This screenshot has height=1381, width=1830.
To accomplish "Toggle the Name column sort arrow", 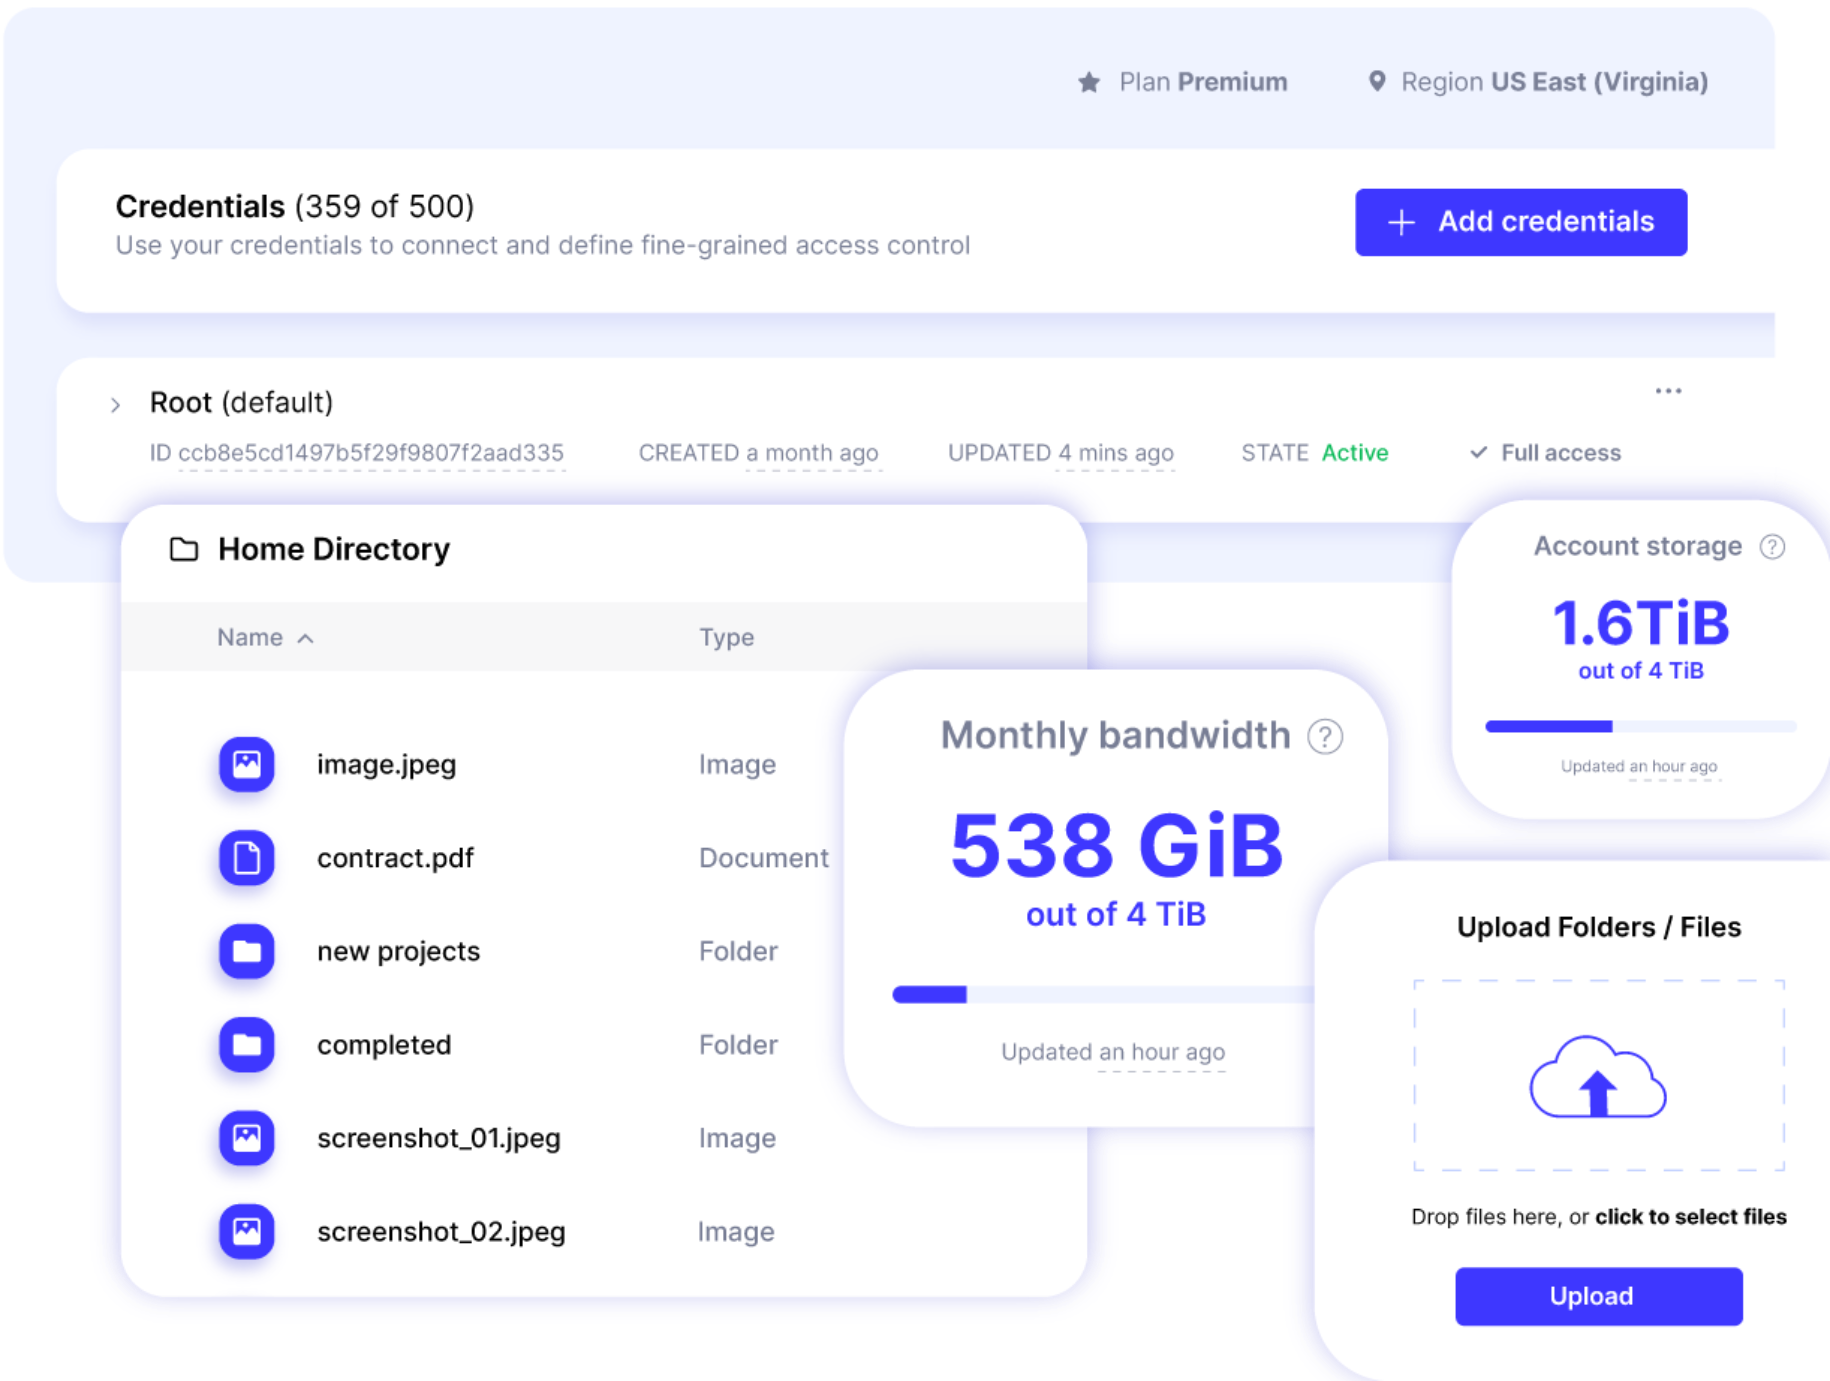I will 306,638.
